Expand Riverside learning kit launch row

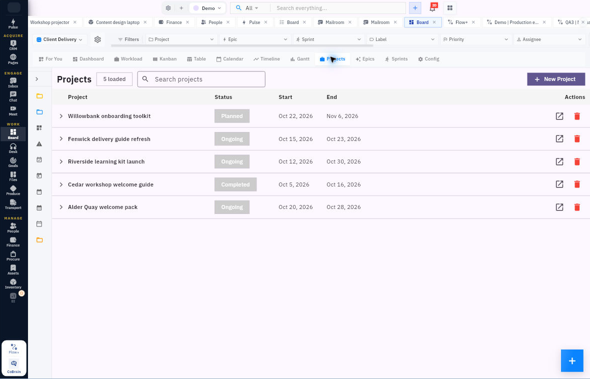pyautogui.click(x=61, y=161)
